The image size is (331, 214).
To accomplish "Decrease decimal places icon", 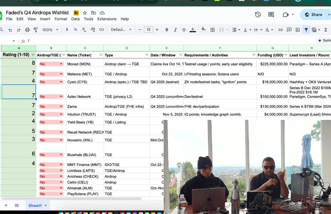I will (84, 30).
